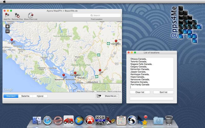Open the map Terms of Use link
This screenshot has width=205, height=128.
tap(101, 91)
